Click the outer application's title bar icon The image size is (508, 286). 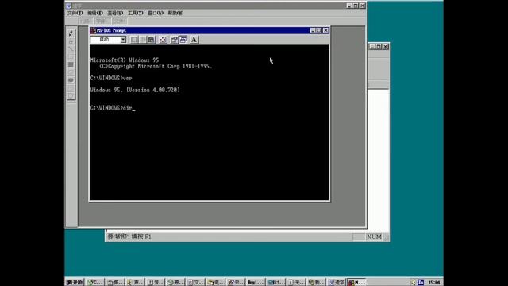click(x=69, y=6)
